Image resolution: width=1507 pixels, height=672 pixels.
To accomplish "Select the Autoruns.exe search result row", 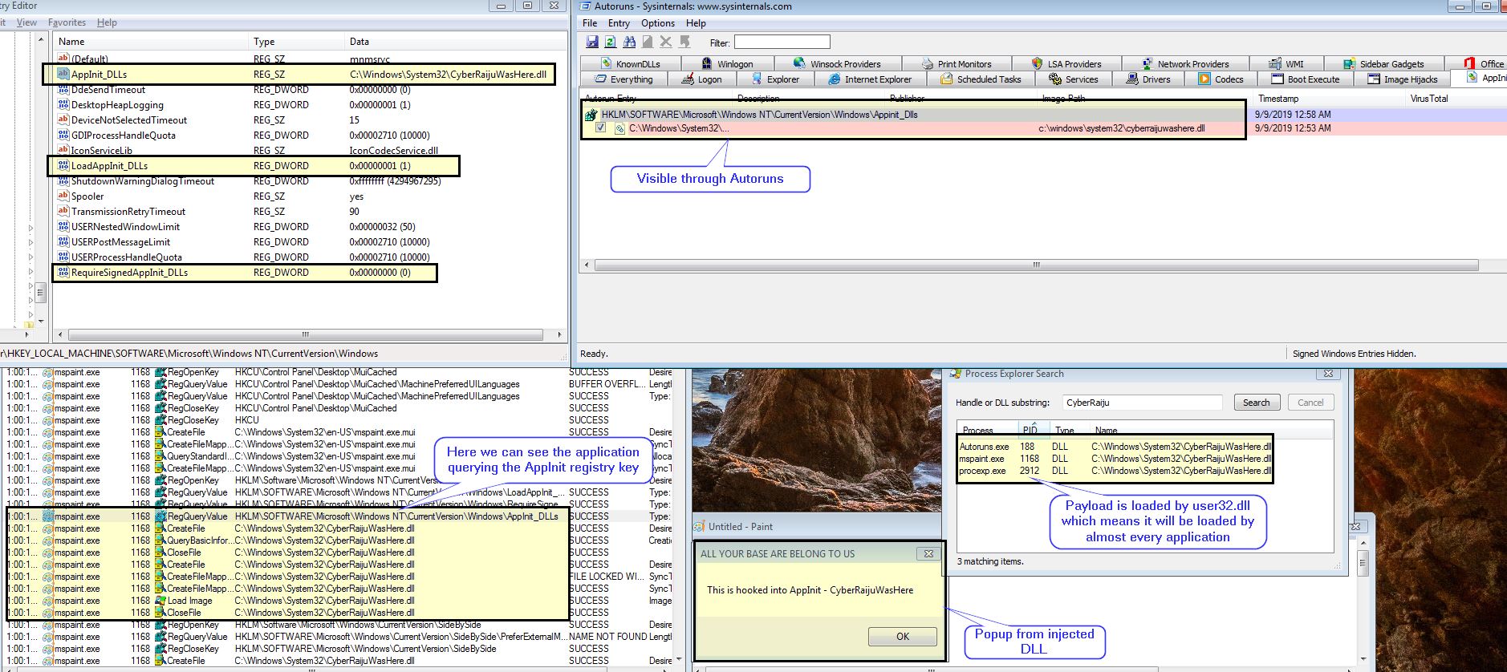I will (1115, 447).
